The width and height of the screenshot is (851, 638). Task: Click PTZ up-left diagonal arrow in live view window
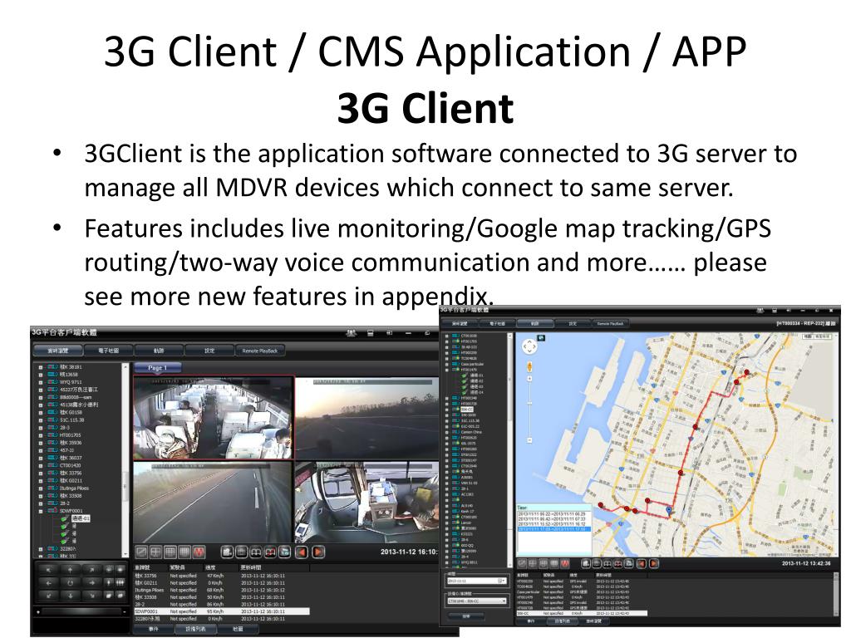pos(49,570)
